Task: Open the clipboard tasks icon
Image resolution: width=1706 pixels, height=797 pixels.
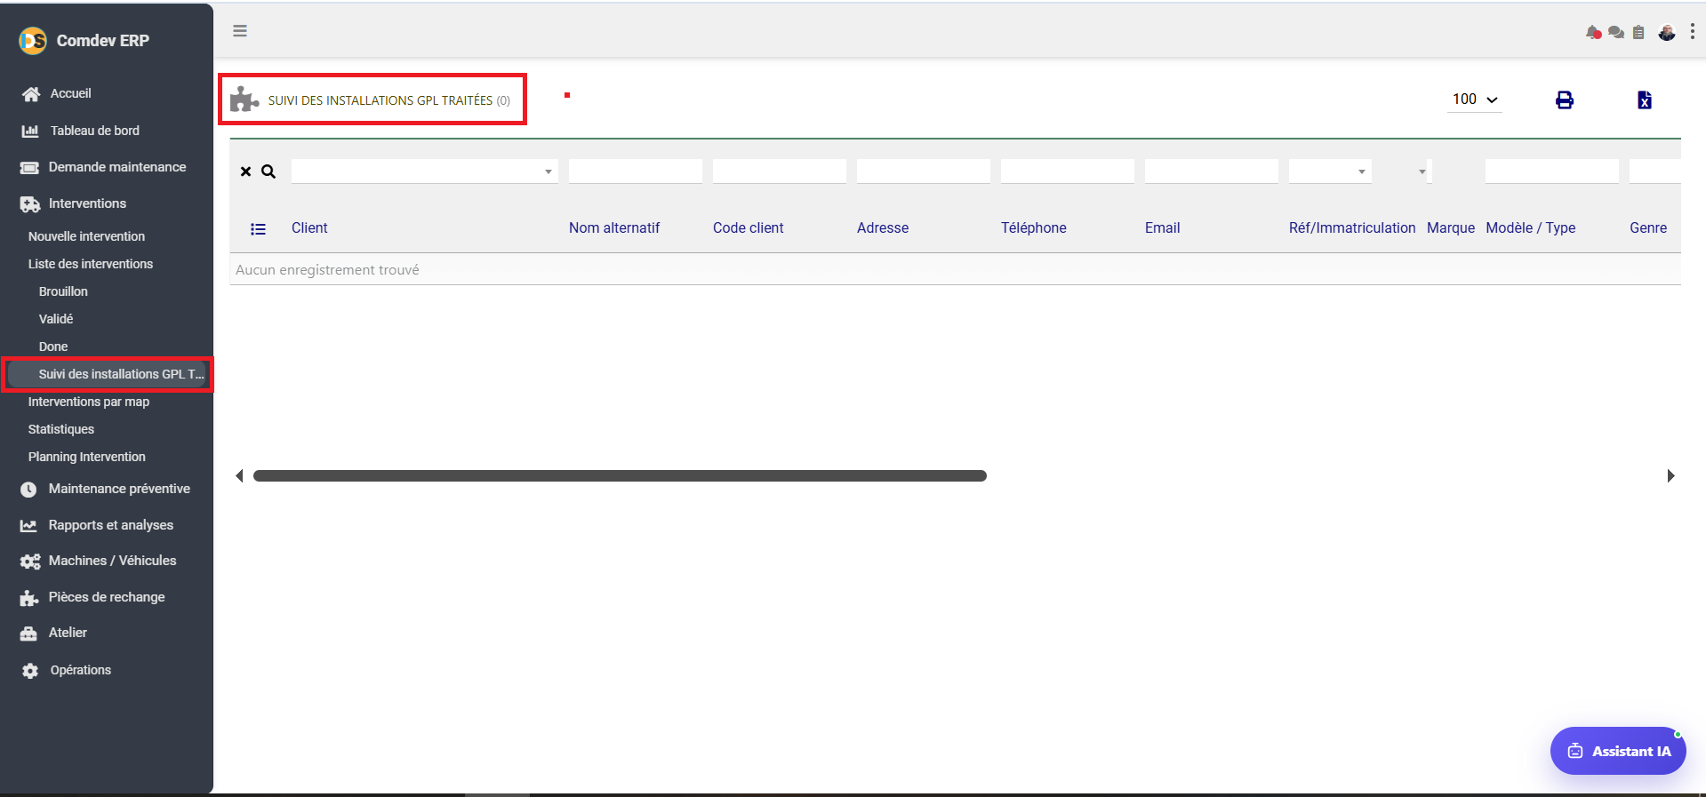Action: coord(1638,33)
